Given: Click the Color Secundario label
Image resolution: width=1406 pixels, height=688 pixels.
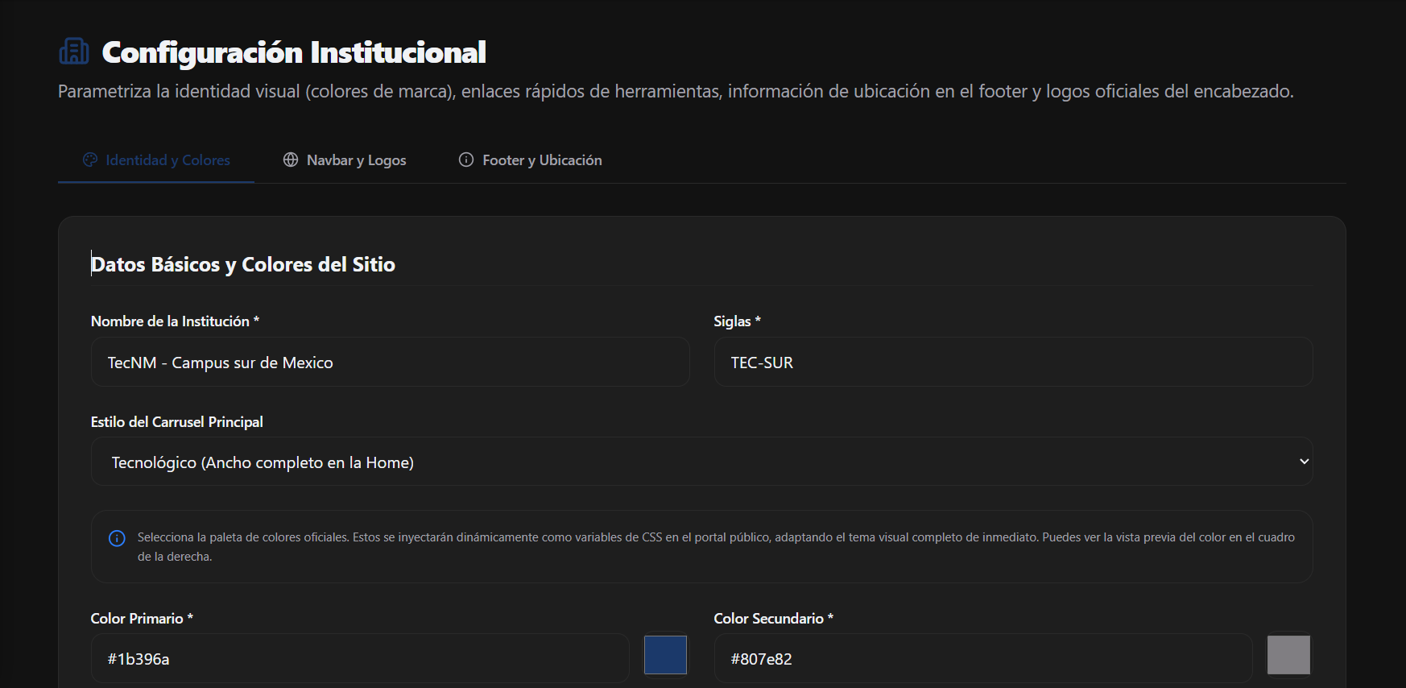Looking at the screenshot, I should (773, 618).
